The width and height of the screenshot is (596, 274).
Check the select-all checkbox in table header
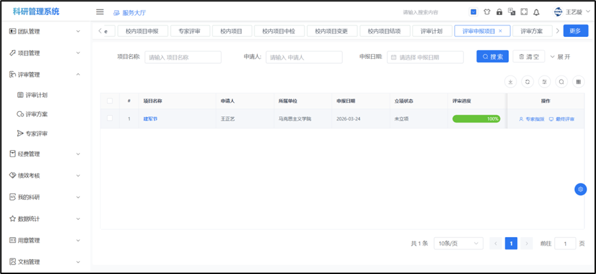tap(110, 101)
